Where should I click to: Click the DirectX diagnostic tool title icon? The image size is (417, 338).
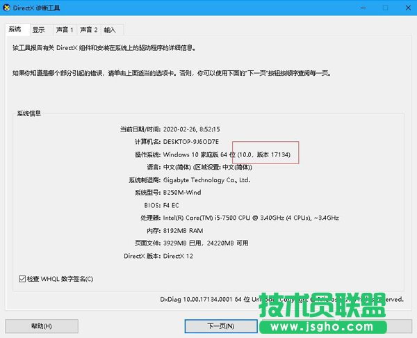coord(6,8)
